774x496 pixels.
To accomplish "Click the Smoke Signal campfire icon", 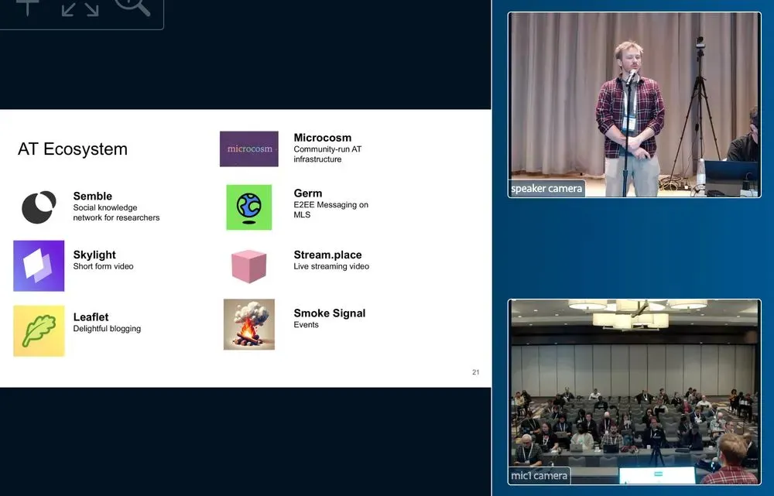I will click(248, 324).
